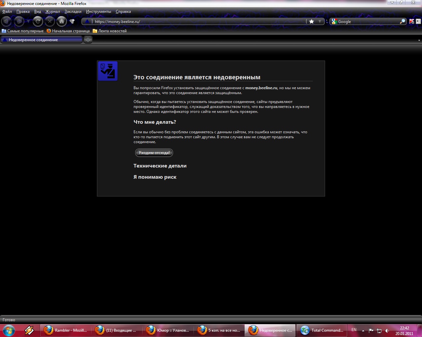Expand the Я понимаю риск section
422x337 pixels.
point(155,177)
